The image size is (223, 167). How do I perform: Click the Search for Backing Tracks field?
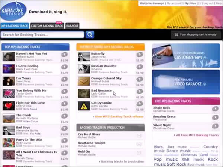(42, 35)
